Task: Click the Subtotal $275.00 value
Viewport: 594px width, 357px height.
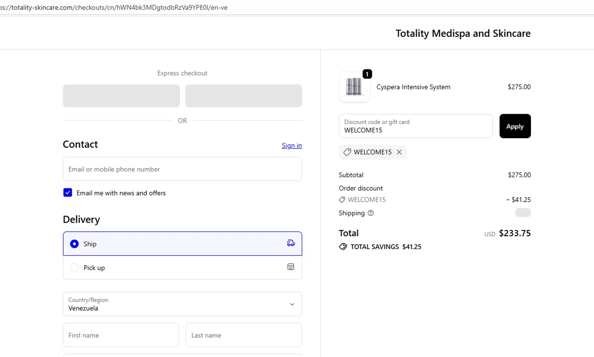Action: click(520, 175)
